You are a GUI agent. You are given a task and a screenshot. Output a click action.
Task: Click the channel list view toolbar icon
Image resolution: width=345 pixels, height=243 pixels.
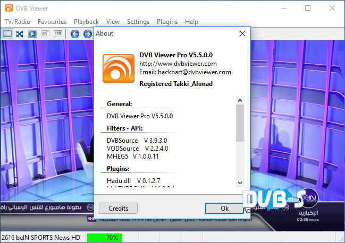tap(7, 34)
